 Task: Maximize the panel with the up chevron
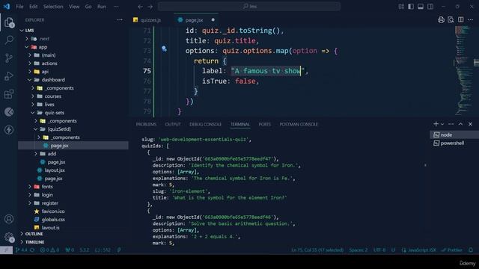point(461,124)
